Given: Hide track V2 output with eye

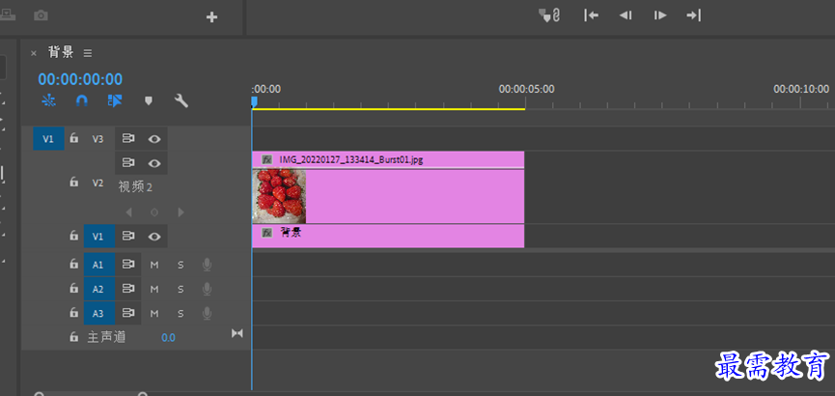Looking at the screenshot, I should pos(154,162).
